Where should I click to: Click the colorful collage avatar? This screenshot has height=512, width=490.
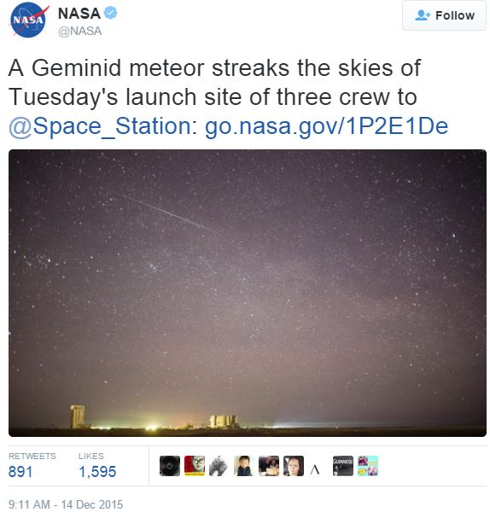tap(367, 466)
